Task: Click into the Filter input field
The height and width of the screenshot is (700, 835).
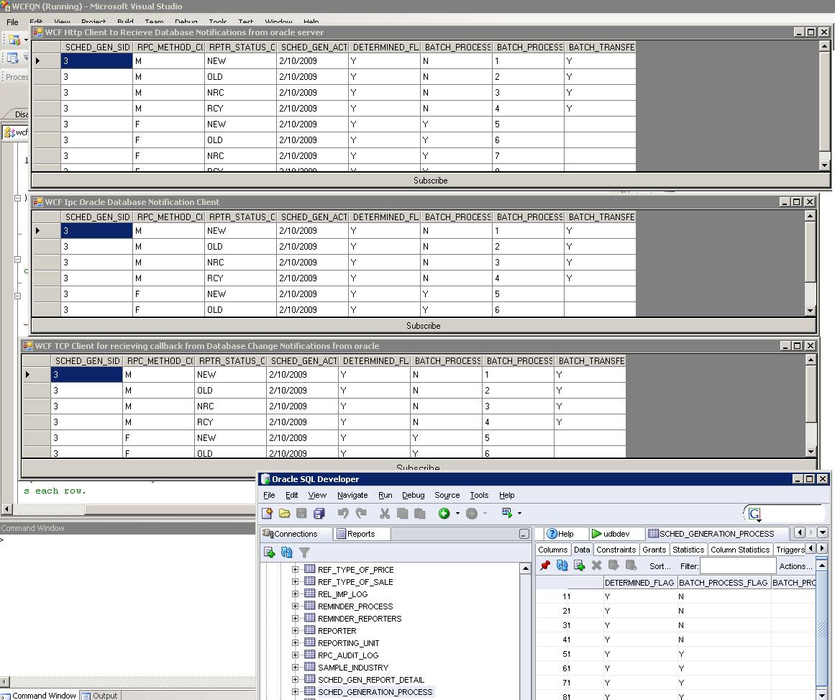Action: click(x=738, y=565)
